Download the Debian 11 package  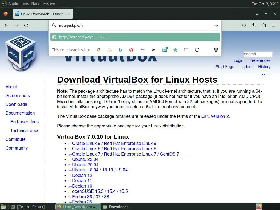(x=82, y=181)
